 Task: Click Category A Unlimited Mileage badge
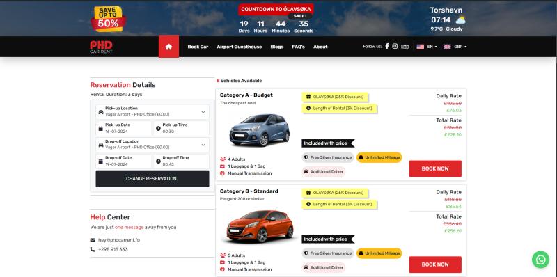pyautogui.click(x=379, y=157)
